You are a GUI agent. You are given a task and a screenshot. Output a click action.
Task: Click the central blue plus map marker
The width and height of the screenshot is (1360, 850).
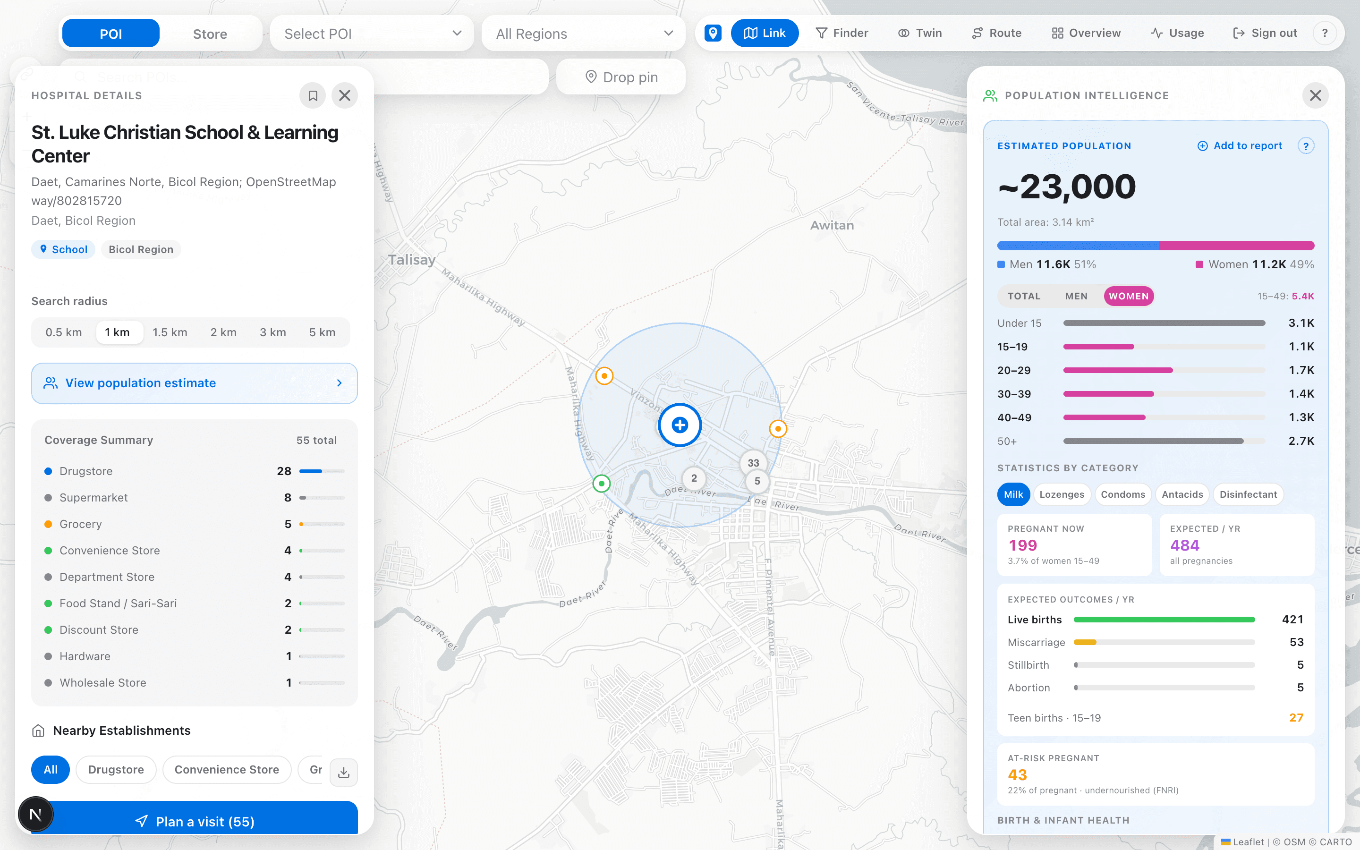680,425
